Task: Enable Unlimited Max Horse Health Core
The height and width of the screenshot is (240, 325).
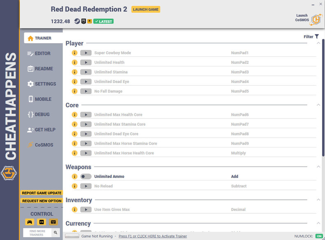Action: pos(86,153)
